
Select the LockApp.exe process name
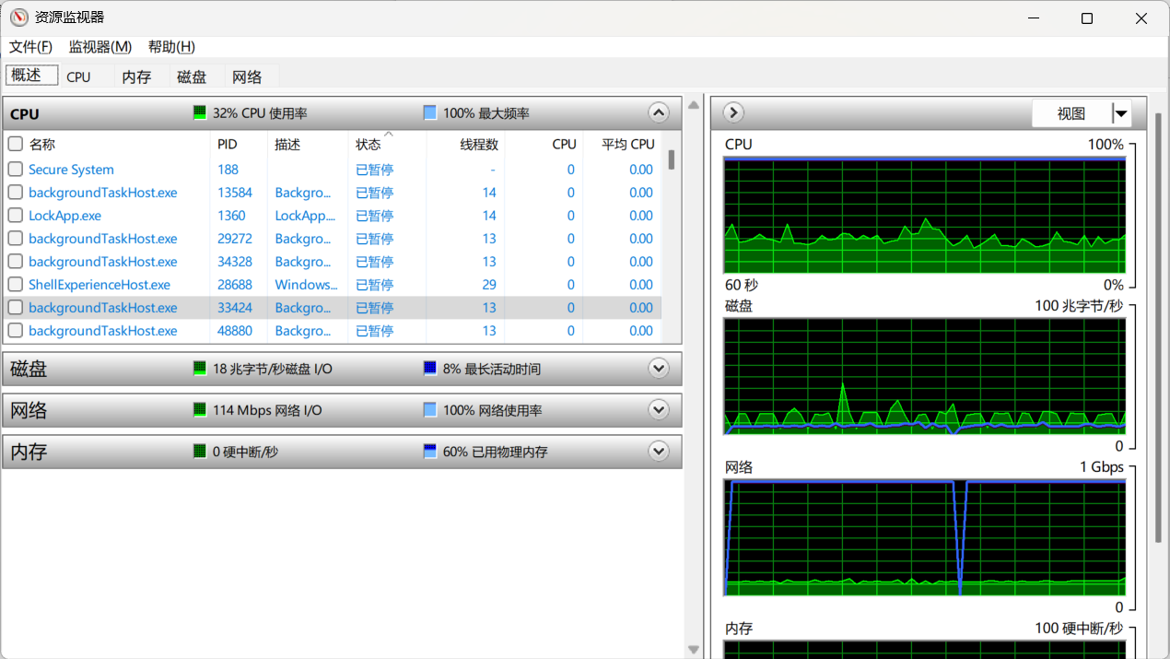pos(64,216)
